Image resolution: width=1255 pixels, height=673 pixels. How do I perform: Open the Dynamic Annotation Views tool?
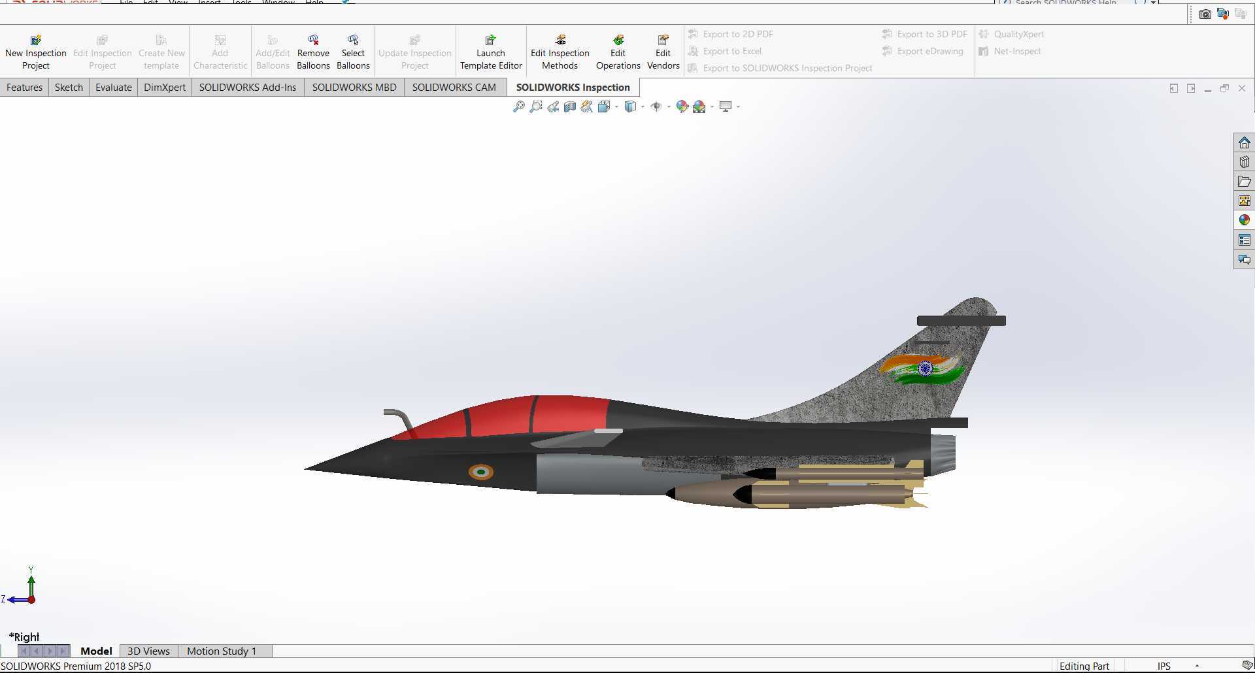click(x=586, y=107)
